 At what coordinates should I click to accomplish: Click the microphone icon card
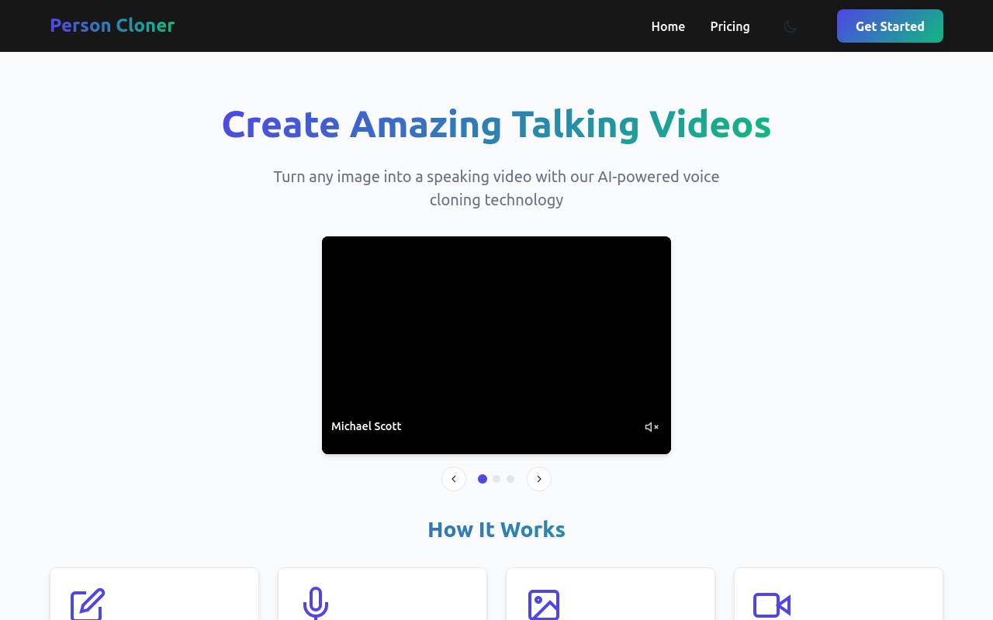click(382, 594)
